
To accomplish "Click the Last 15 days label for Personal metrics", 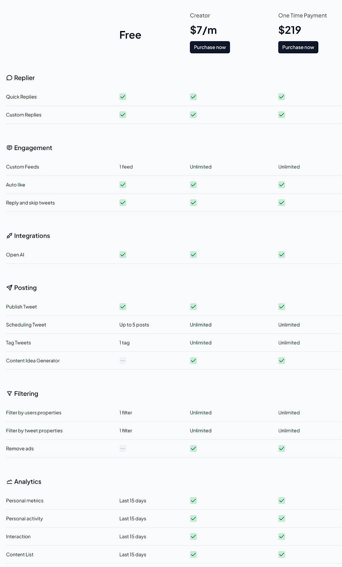I will click(133, 501).
